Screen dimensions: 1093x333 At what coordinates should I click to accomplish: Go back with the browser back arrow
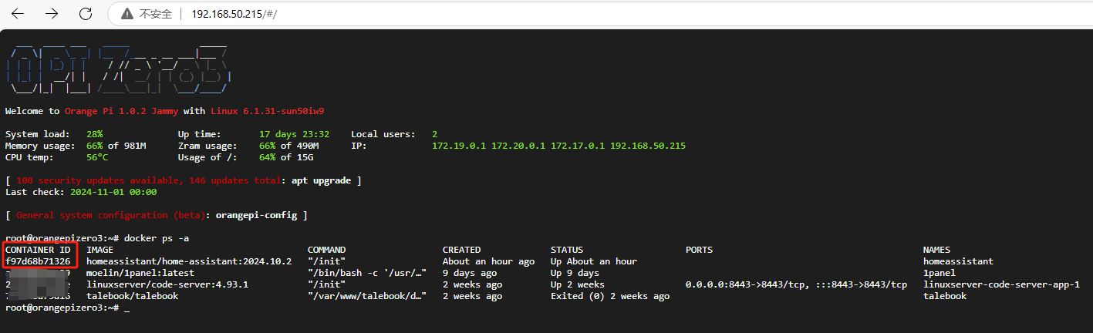click(x=18, y=14)
